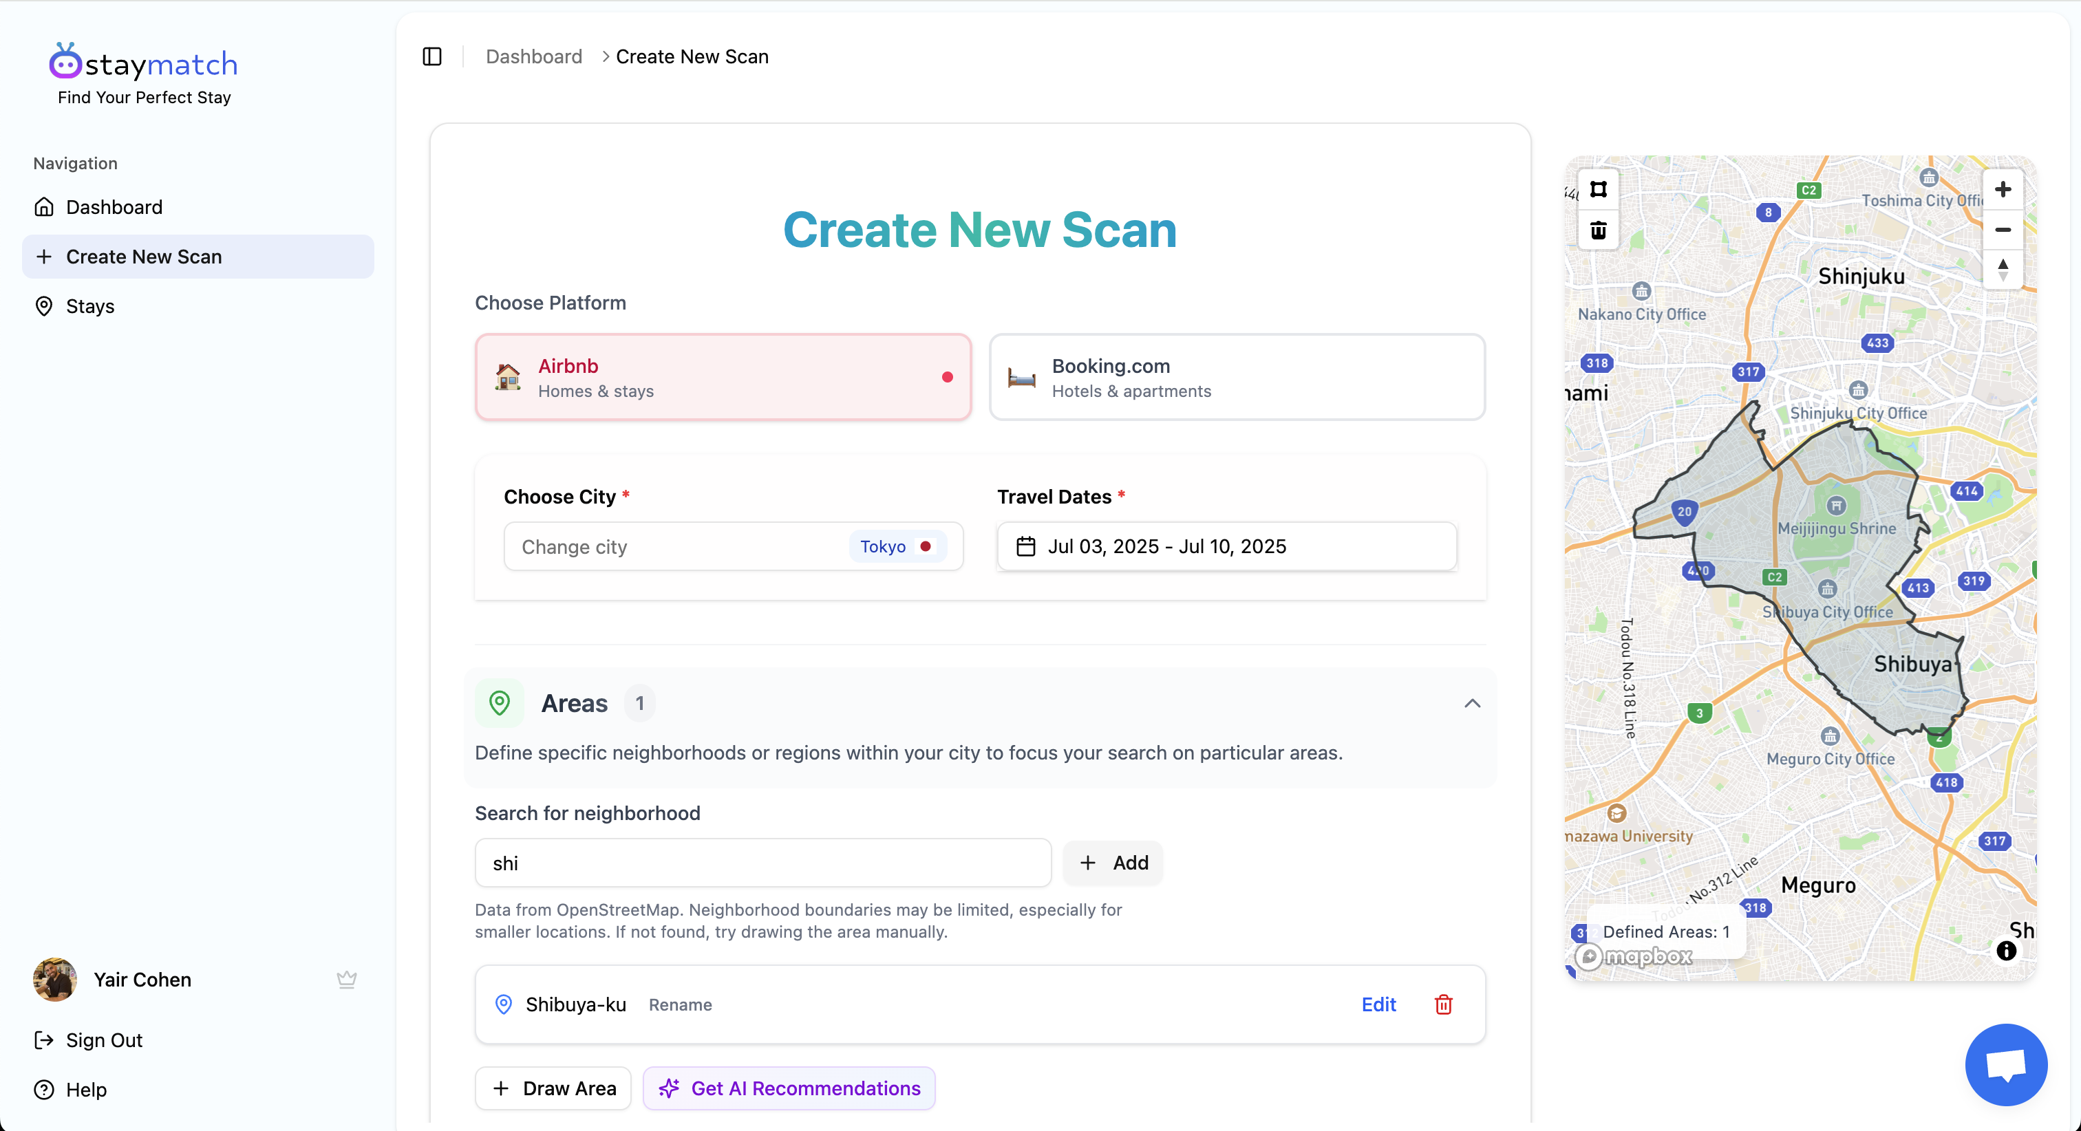The height and width of the screenshot is (1131, 2081).
Task: Click the Meguro City Office marker
Action: [1831, 736]
